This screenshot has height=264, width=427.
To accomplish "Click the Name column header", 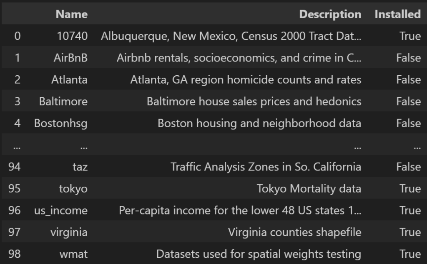I will [71, 14].
